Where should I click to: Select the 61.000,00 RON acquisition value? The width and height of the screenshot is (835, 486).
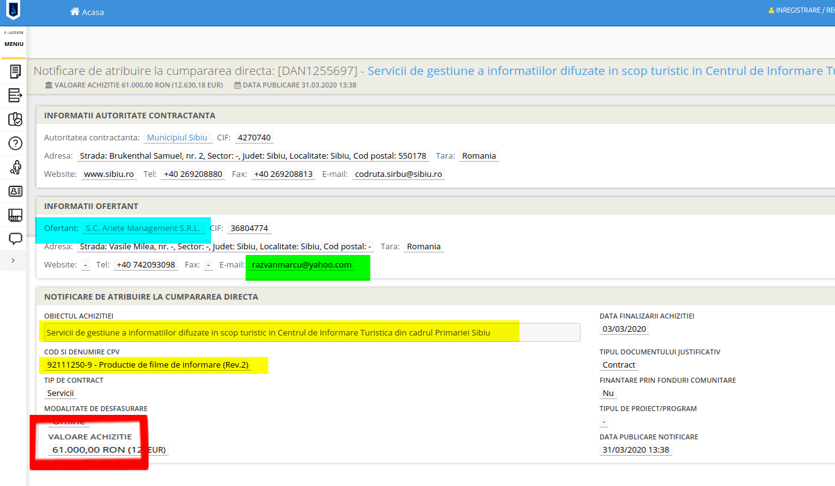108,450
